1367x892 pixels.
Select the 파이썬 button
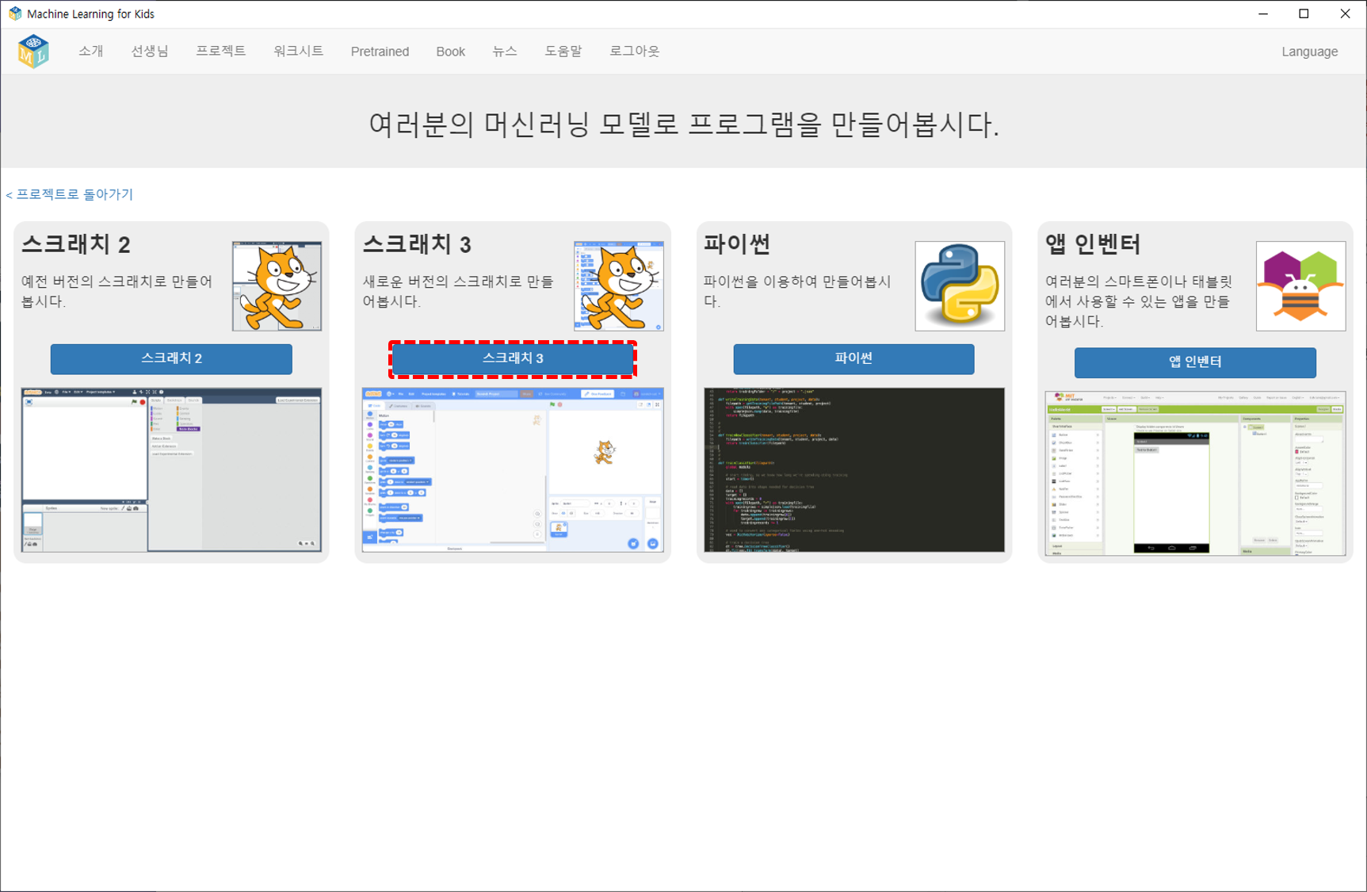pos(853,358)
